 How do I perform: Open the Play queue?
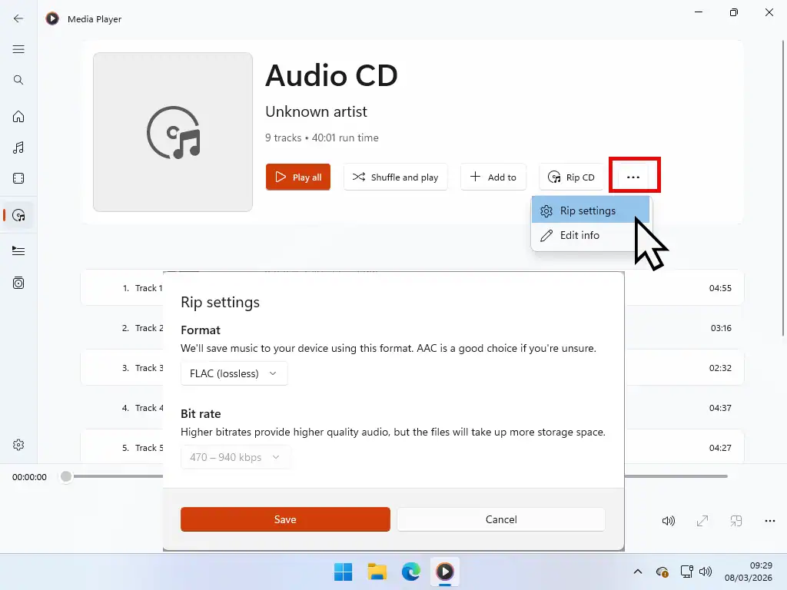19,251
